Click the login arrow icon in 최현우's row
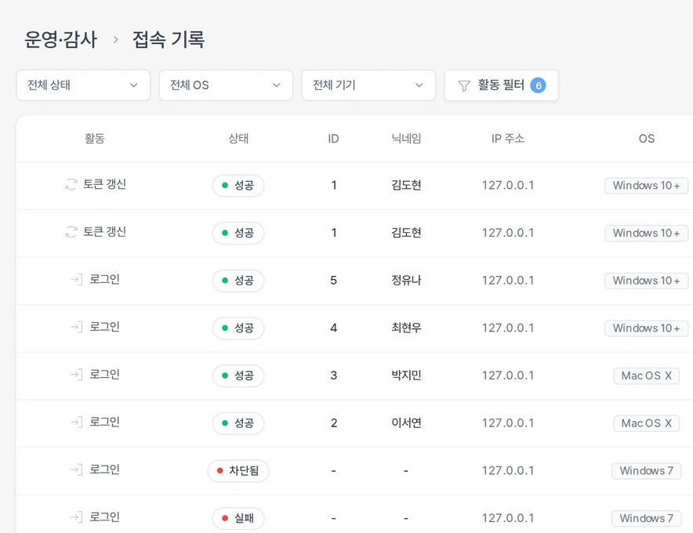 (x=77, y=327)
